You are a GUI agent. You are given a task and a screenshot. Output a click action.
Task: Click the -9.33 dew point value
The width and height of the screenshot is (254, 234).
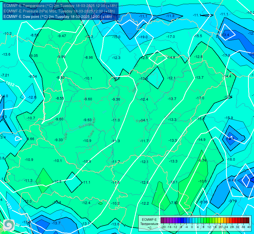(x=58, y=140)
